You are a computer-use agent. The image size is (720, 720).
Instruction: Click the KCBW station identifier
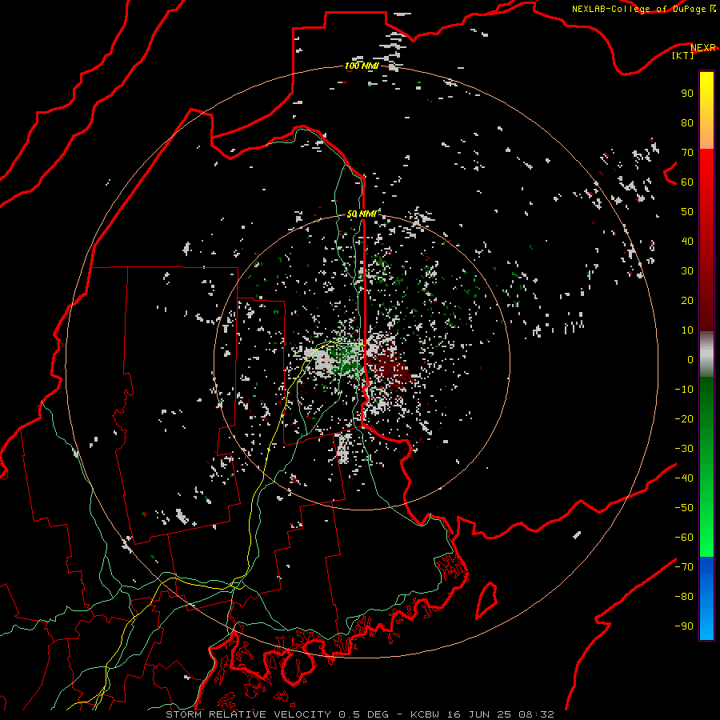(426, 714)
